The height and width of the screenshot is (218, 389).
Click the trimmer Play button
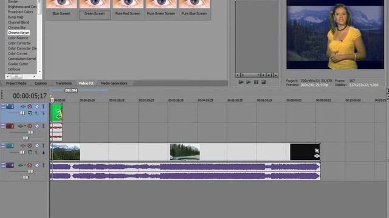[249, 82]
